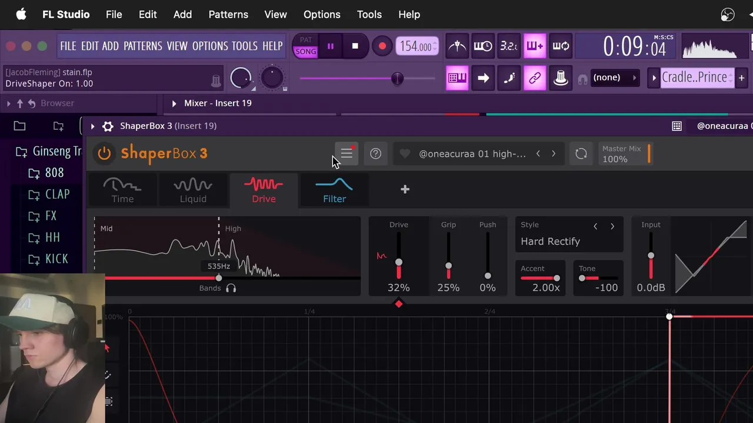Click the browser back/undo arrow icon

32,103
